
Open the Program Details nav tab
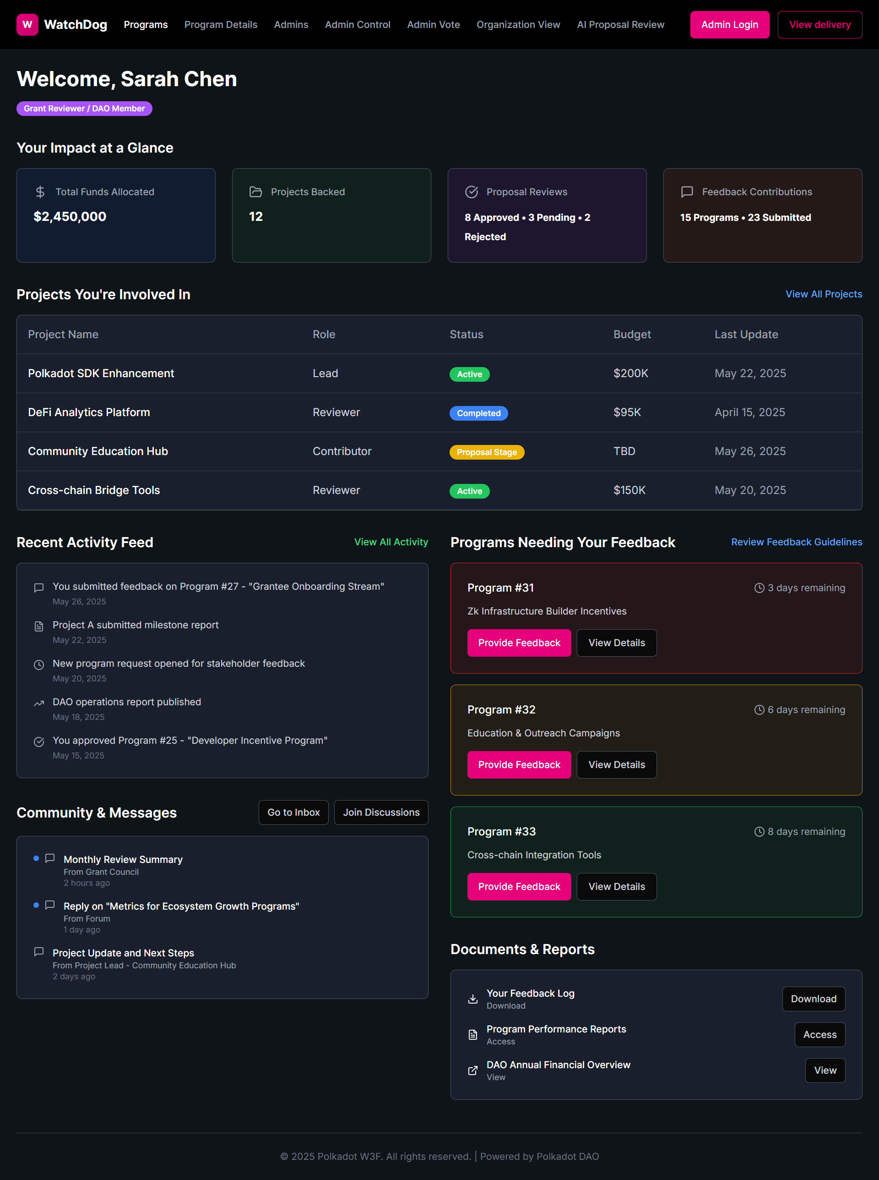click(x=221, y=24)
